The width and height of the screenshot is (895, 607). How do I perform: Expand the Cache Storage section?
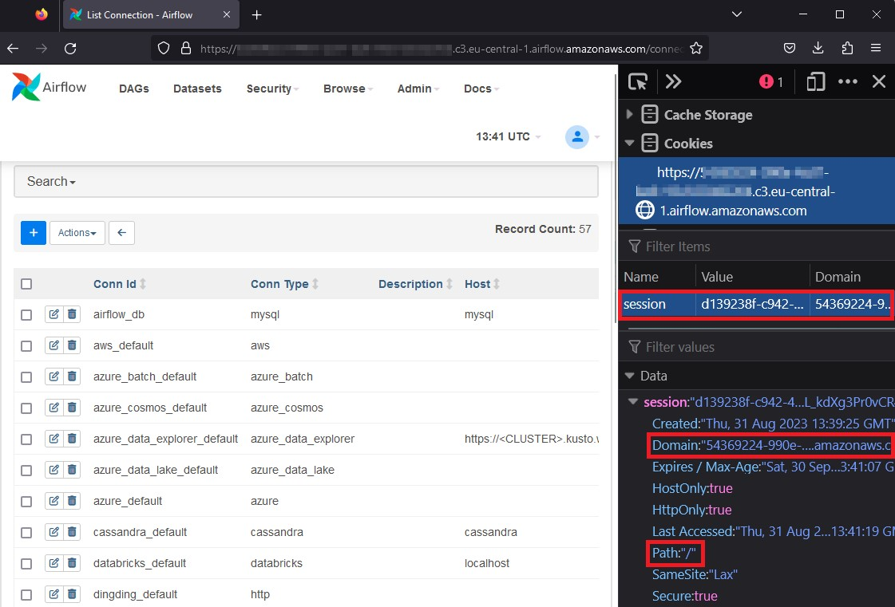[630, 114]
